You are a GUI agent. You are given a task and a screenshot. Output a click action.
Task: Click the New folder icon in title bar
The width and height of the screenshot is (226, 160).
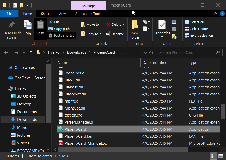pos(22,5)
